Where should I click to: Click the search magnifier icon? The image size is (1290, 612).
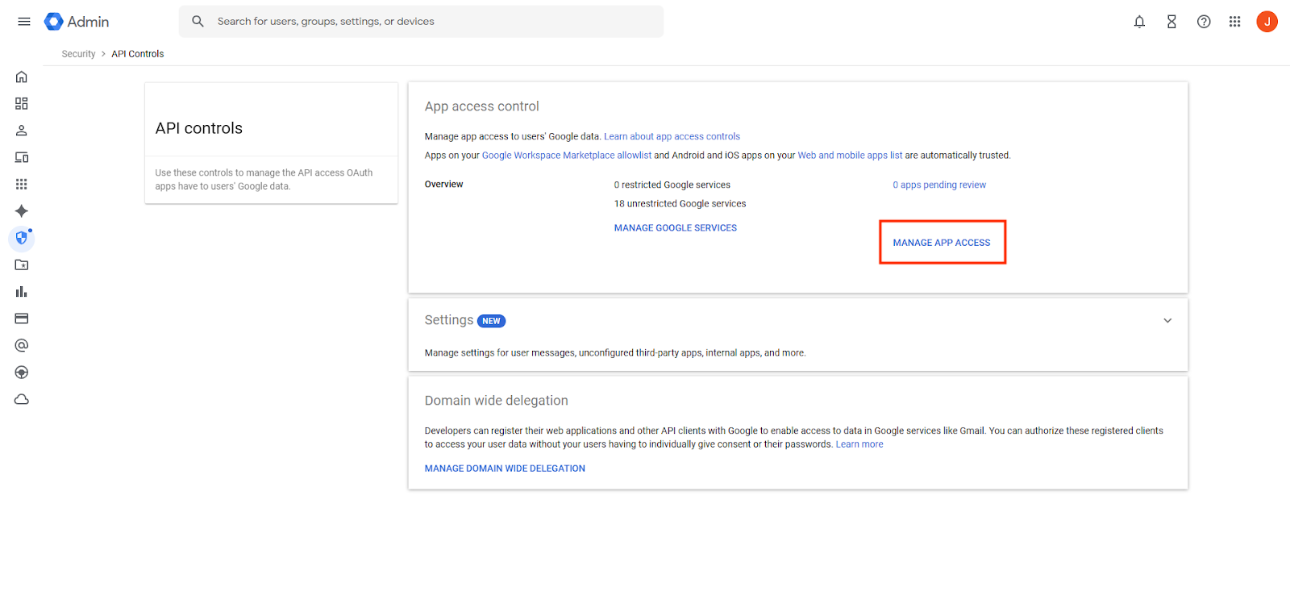[x=198, y=22]
